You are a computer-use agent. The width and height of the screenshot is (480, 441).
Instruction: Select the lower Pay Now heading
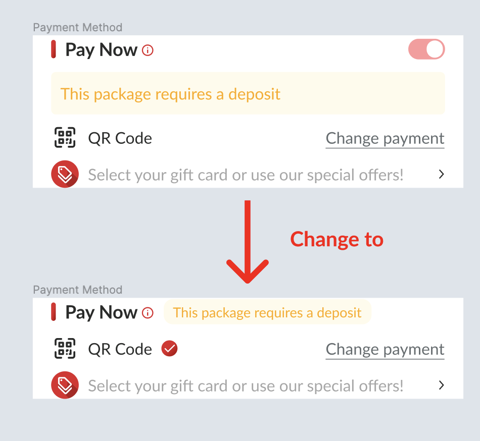[x=101, y=313]
